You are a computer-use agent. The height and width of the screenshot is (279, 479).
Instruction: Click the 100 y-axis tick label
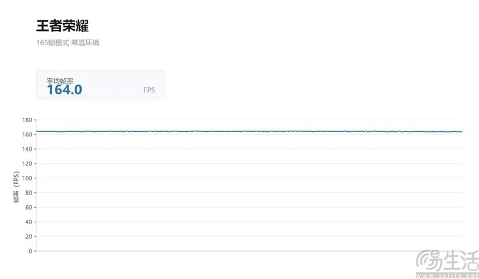coord(27,178)
